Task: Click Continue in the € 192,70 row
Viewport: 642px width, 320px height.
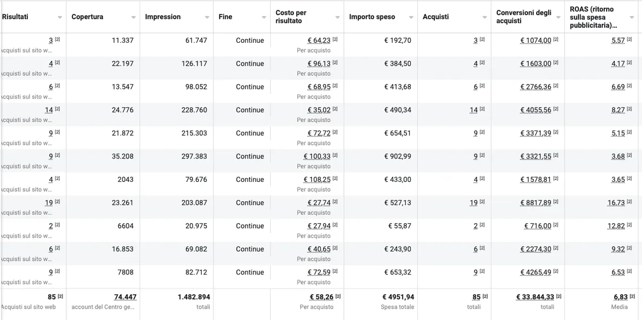Action: click(250, 41)
